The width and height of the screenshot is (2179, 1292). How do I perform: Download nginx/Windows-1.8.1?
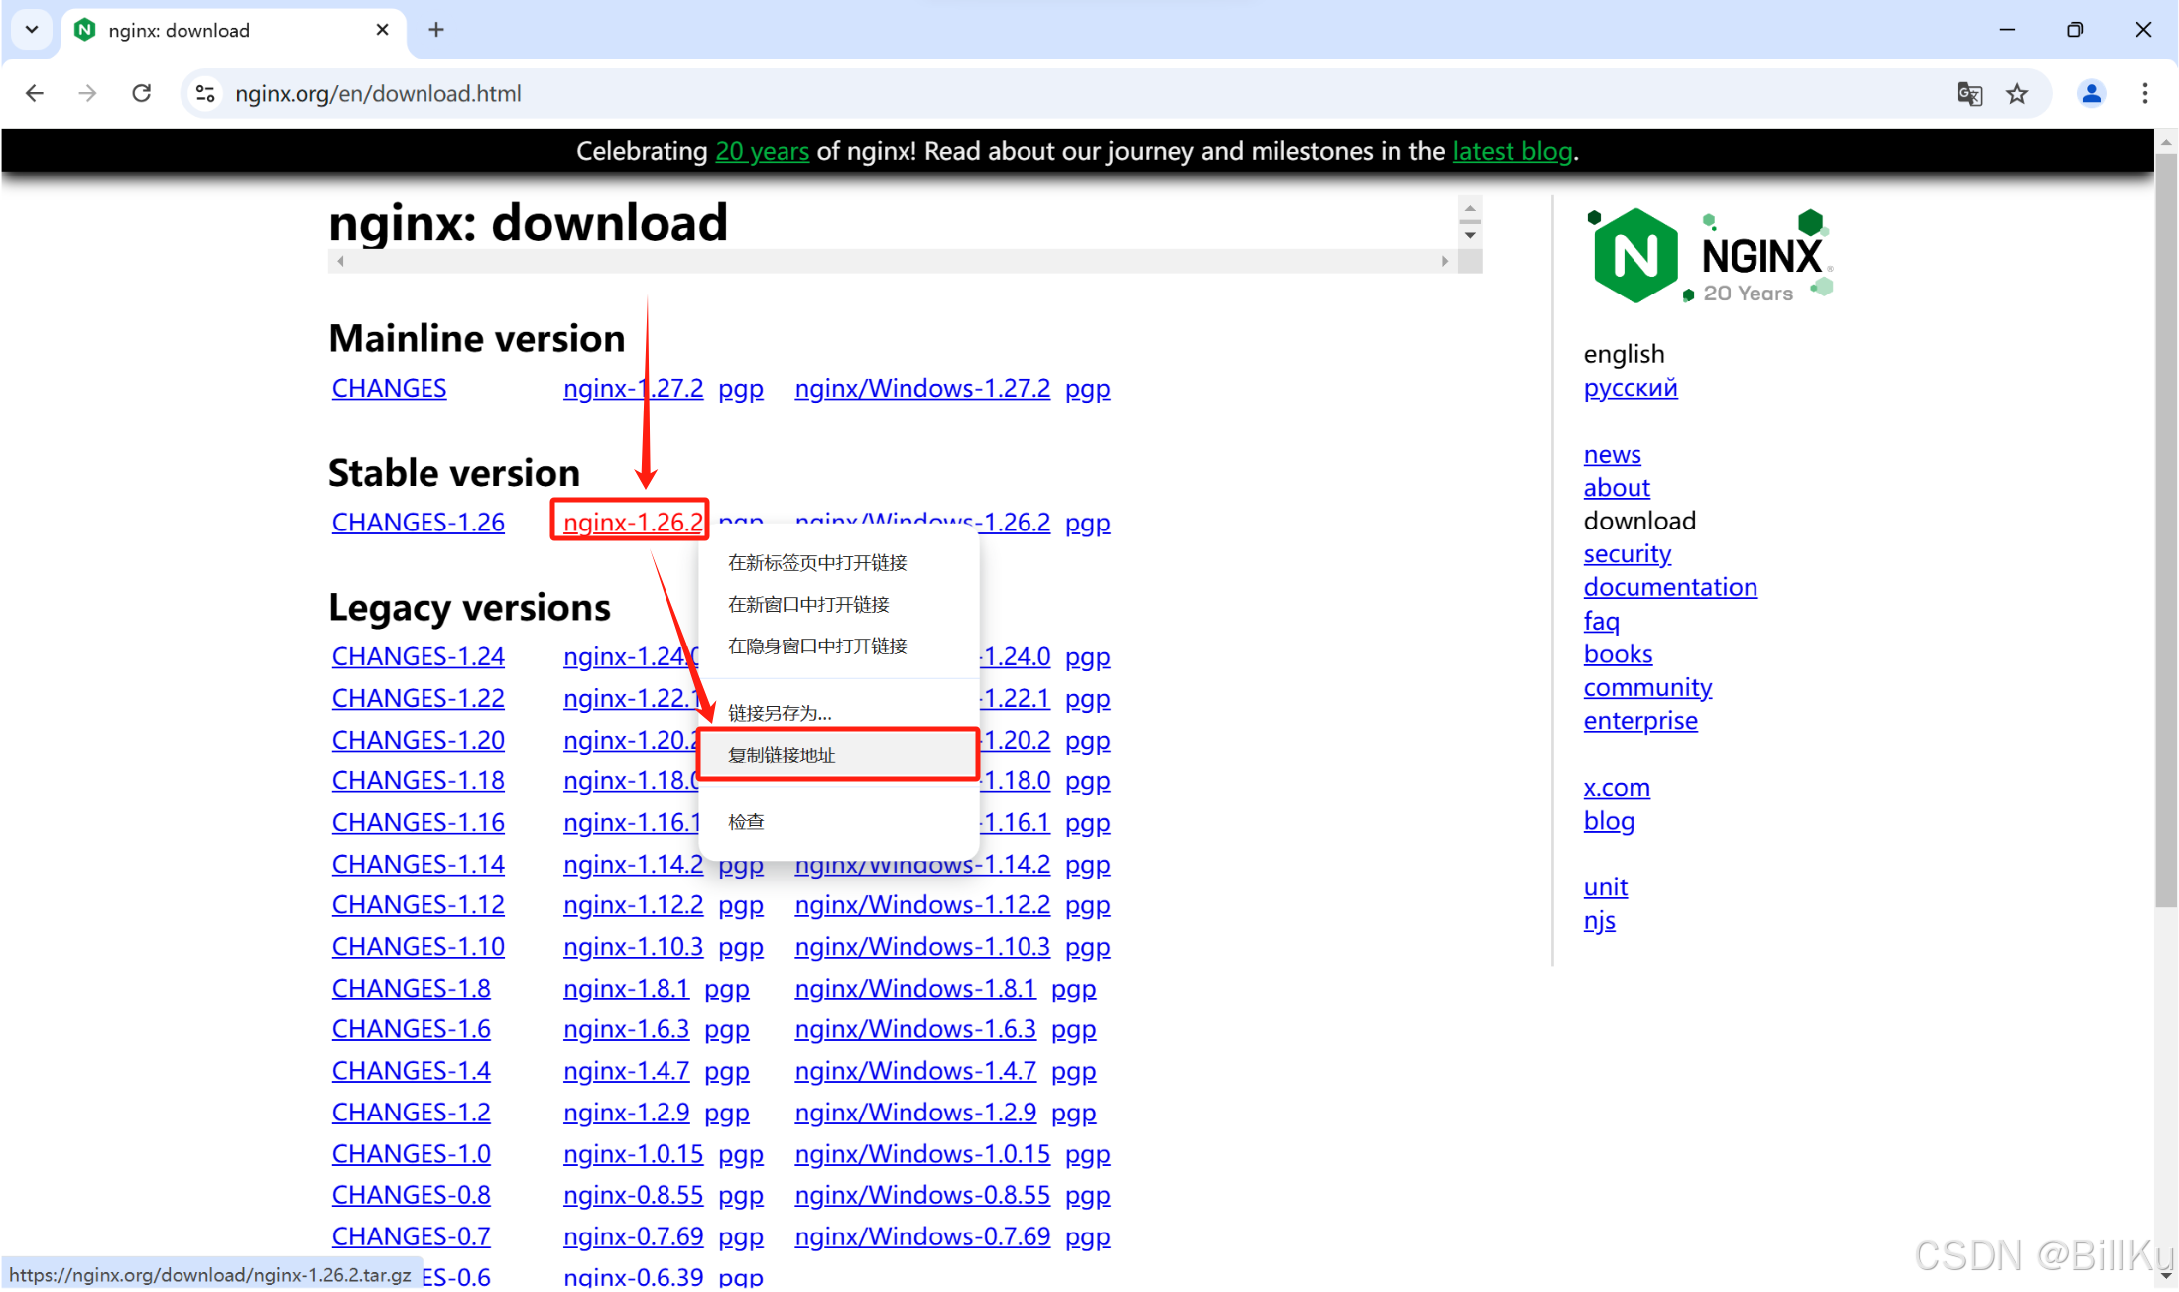914,988
